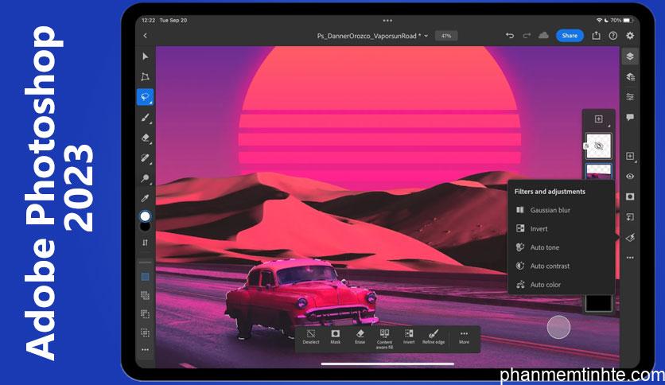Tap the iPad battery indicator

tap(627, 21)
